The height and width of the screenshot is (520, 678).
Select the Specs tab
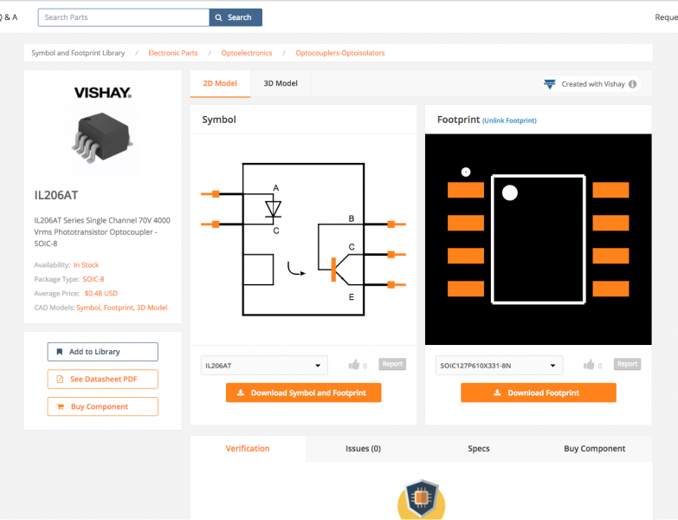479,449
